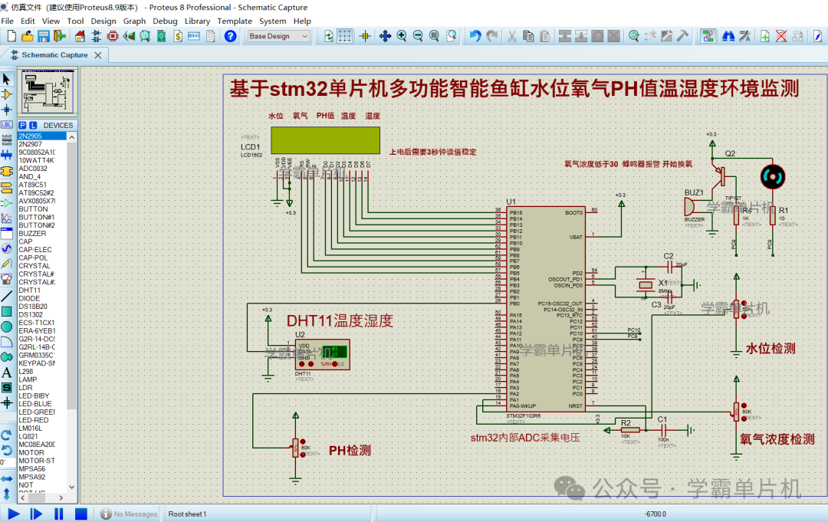This screenshot has height=522, width=828.
Task: Click the device list vertical scrollbar track
Action: coord(72,311)
